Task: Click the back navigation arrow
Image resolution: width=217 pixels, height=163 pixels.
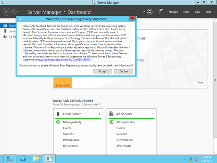Action: [x=6, y=11]
